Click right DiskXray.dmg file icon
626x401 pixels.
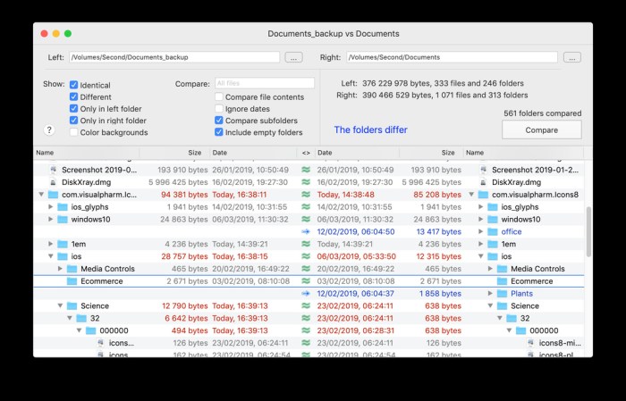pyautogui.click(x=484, y=182)
